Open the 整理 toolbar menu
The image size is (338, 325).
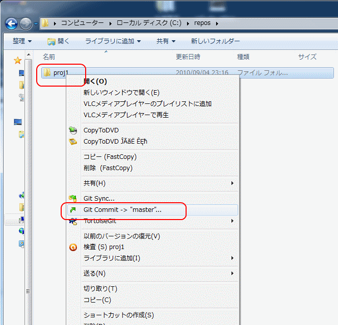point(22,41)
